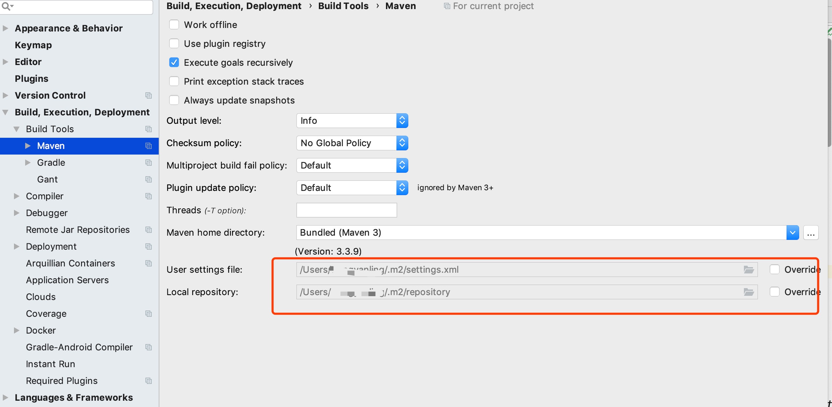Click Build Tools in the breadcrumb
This screenshot has height=407, width=832.
click(343, 6)
